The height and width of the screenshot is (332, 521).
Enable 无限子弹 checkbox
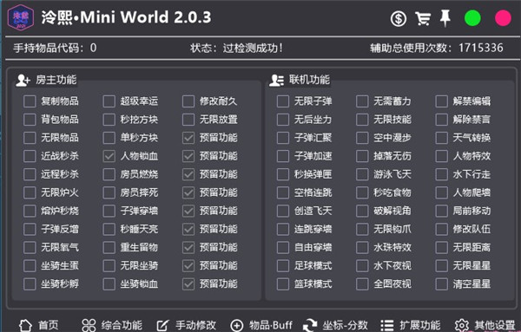coord(283,101)
